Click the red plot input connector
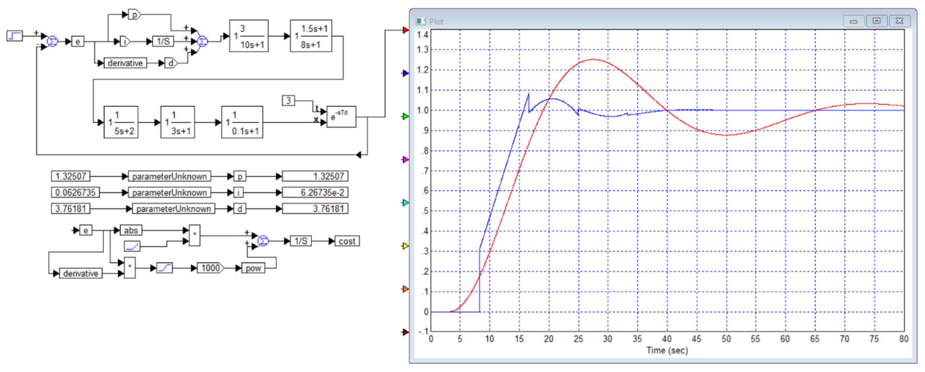This screenshot has width=925, height=372. (x=405, y=30)
